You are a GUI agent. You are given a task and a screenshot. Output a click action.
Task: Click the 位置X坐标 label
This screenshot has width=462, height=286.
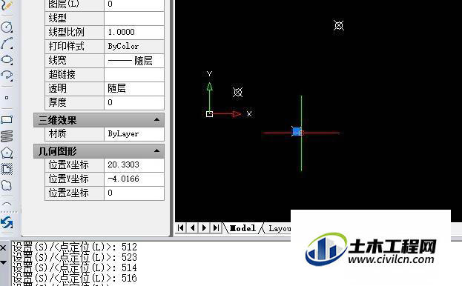69,164
